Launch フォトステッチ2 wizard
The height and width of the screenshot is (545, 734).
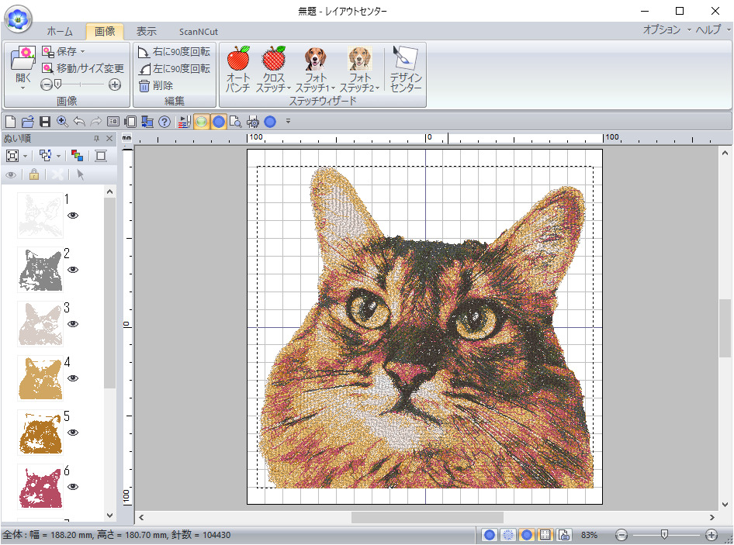359,69
